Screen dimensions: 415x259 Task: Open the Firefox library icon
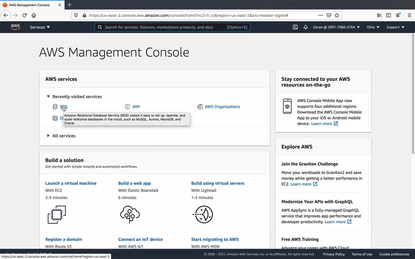pos(379,15)
